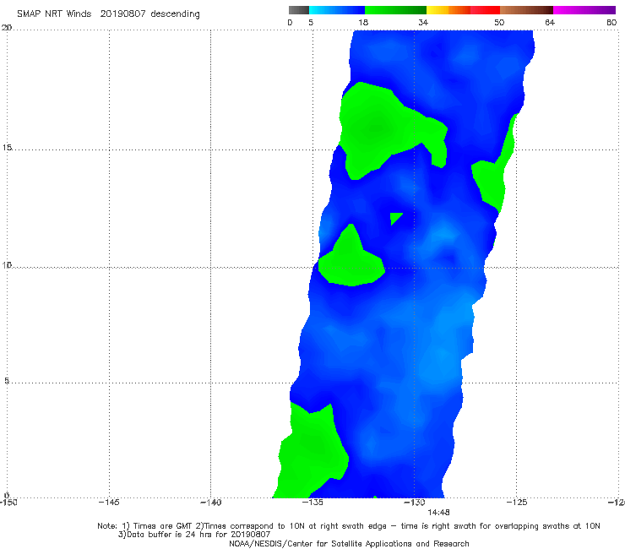
Task: Click the magenta 64-80 color bar segment
Action: 584,10
